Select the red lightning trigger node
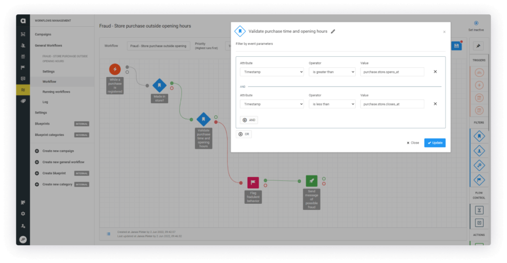Image resolution: width=507 pixels, height=263 pixels. [x=114, y=69]
